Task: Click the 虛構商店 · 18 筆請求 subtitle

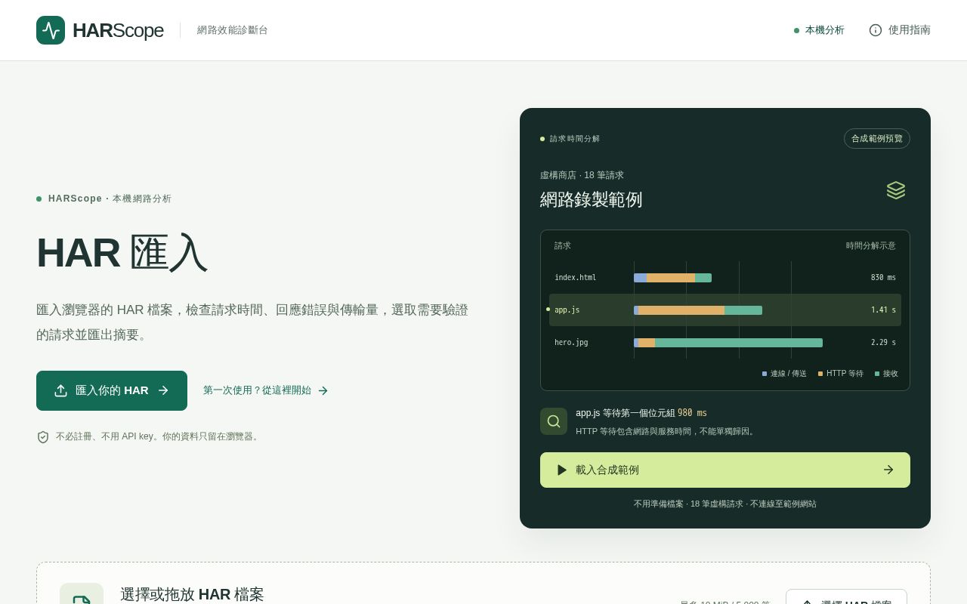Action: (x=582, y=175)
